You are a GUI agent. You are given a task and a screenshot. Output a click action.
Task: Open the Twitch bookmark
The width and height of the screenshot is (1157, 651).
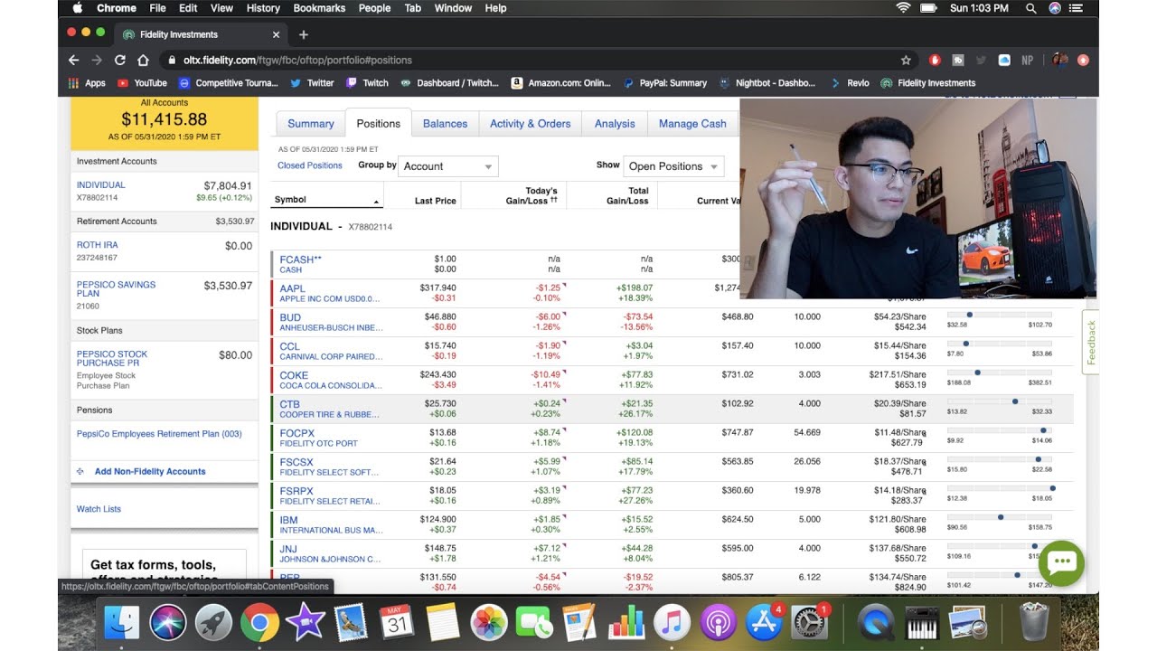pos(367,83)
